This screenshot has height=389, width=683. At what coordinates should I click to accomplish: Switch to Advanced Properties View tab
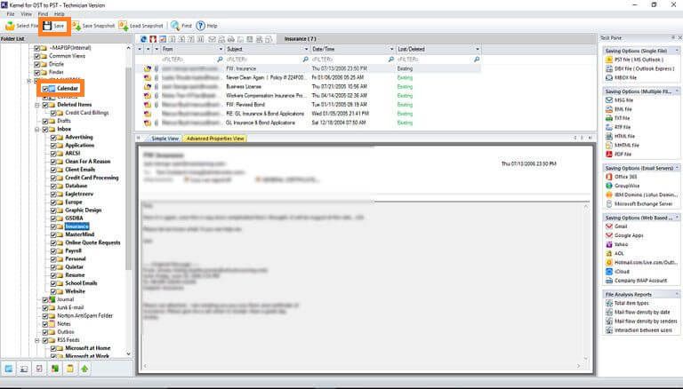[215, 139]
